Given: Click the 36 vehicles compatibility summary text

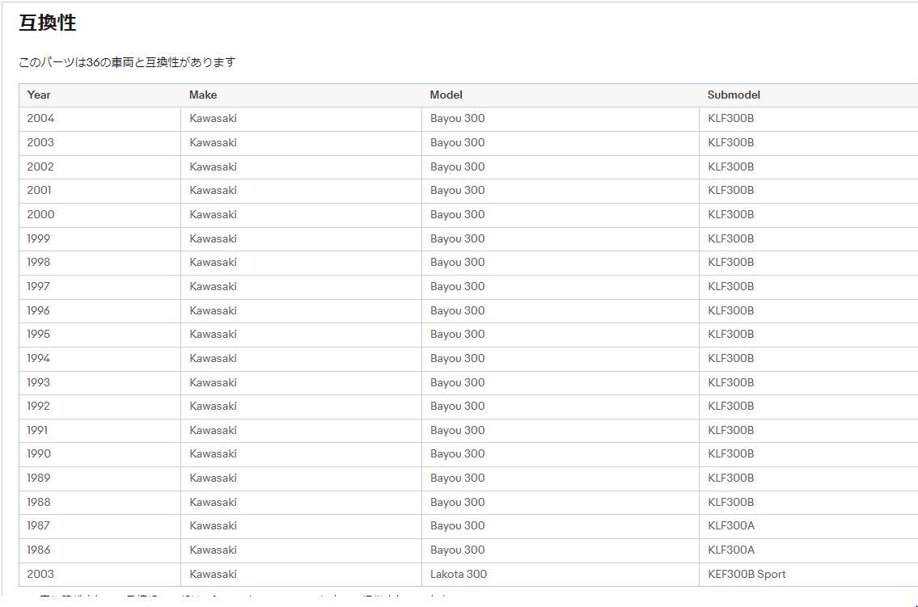Looking at the screenshot, I should (x=127, y=62).
